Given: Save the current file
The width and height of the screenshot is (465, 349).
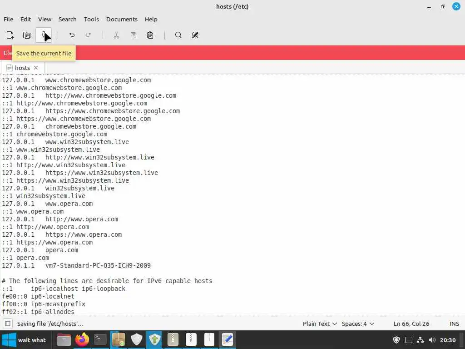Looking at the screenshot, I should [x=44, y=35].
